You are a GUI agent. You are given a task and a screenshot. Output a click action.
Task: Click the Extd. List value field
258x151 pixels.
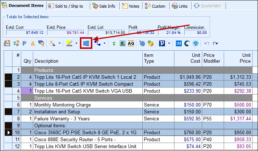[x=107, y=32]
